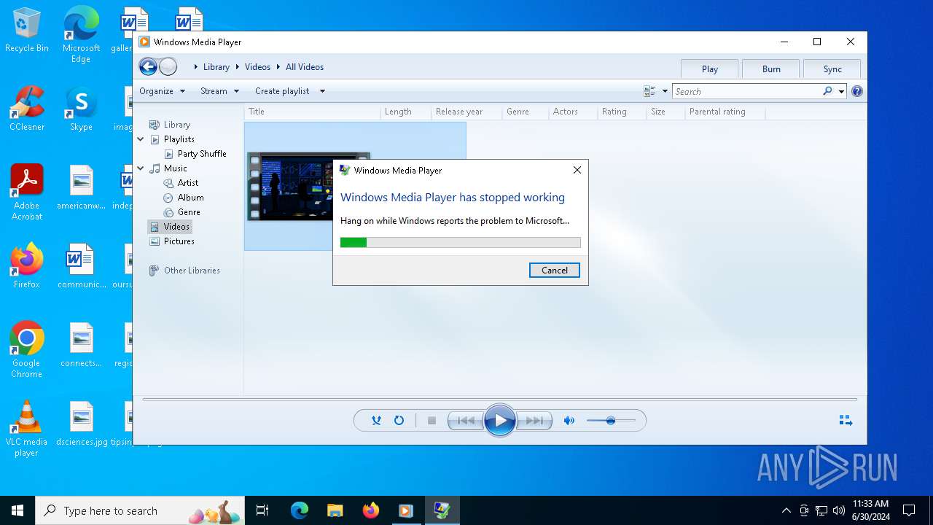Open the breadcrumb arrow before Library
Screen dimensions: 933x525
click(x=195, y=67)
